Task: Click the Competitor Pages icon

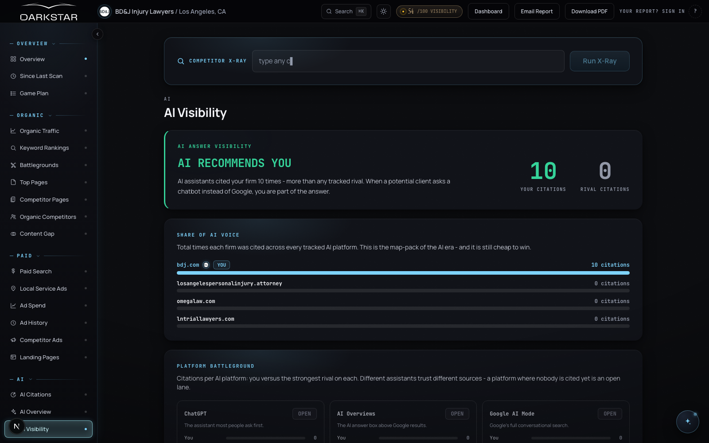Action: click(x=13, y=199)
